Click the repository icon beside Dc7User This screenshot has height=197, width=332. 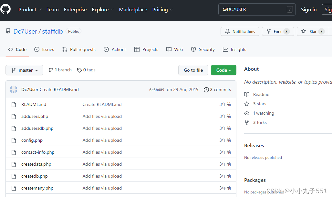point(8,31)
